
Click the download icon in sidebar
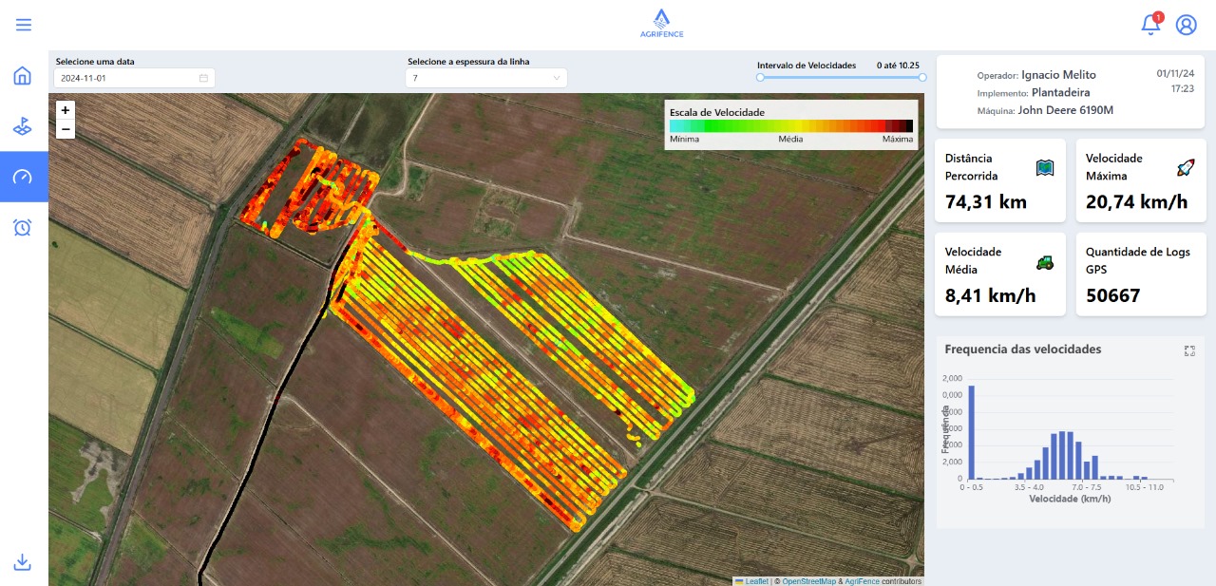coord(23,562)
